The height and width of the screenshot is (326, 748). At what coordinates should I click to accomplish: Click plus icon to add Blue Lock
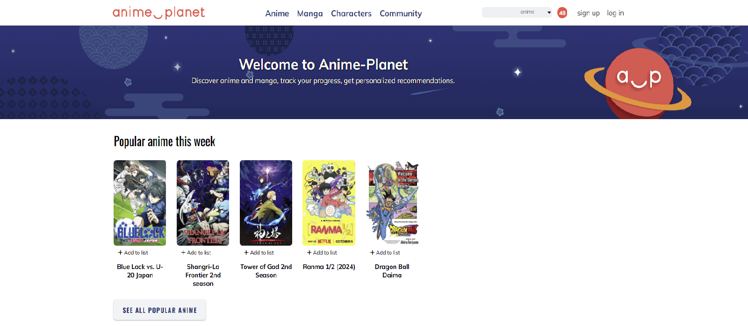pos(120,253)
